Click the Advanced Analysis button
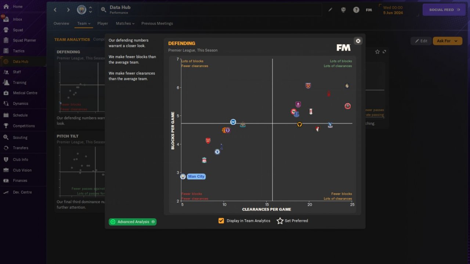 tap(133, 222)
